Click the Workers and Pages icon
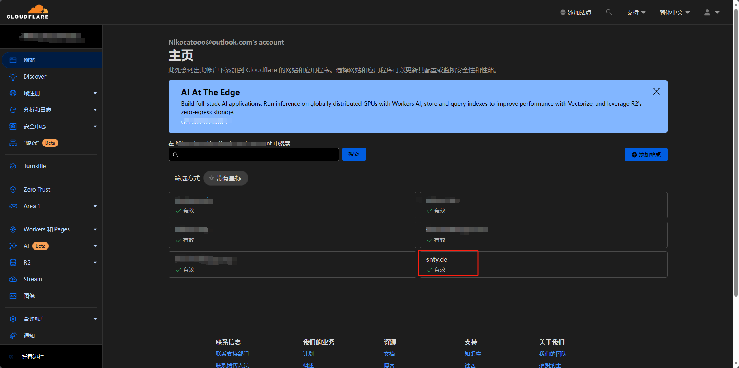Viewport: 739px width, 368px height. 13,229
